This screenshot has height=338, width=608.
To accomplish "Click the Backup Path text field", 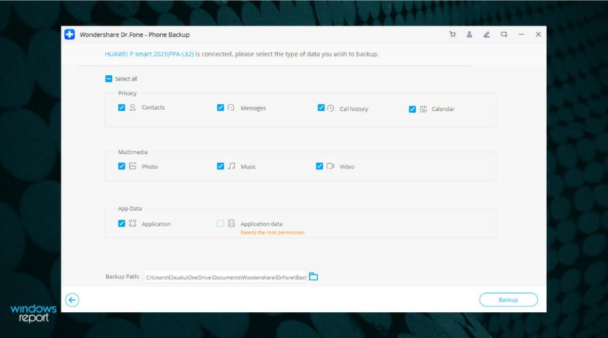I will (226, 277).
